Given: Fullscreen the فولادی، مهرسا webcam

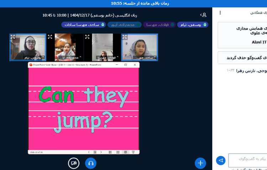Looking at the screenshot, I should (x=87, y=37).
